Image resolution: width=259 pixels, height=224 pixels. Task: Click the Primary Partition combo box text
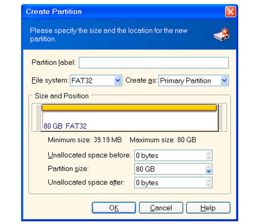click(185, 81)
